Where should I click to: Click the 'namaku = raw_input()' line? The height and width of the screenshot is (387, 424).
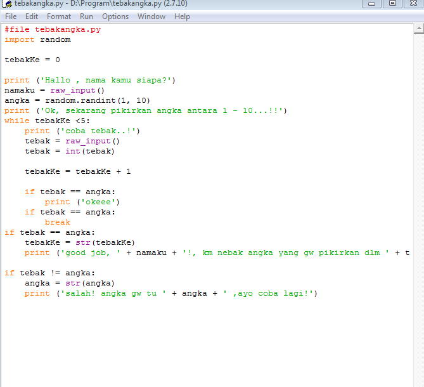(54, 90)
